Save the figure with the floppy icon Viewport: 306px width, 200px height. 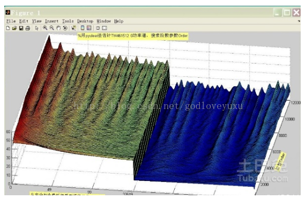pos(21,28)
